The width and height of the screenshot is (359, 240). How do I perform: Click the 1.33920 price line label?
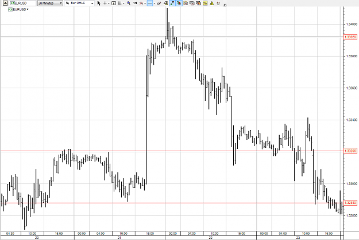click(350, 37)
